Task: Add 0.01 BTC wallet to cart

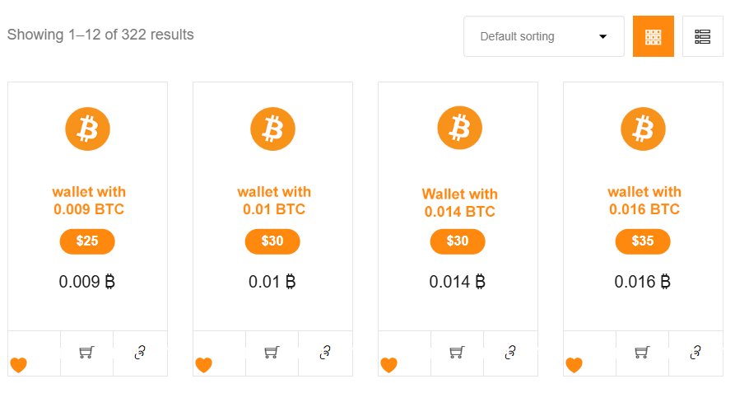Action: coord(272,353)
